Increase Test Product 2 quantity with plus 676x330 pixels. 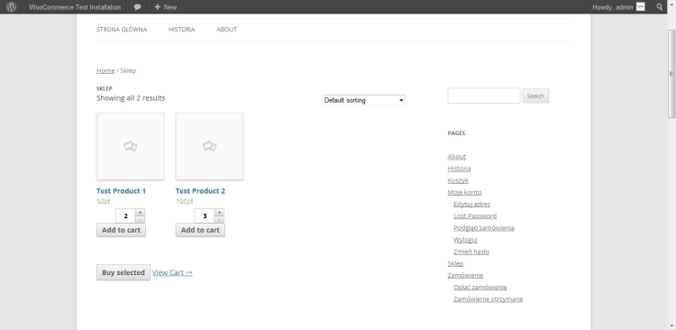(x=219, y=213)
